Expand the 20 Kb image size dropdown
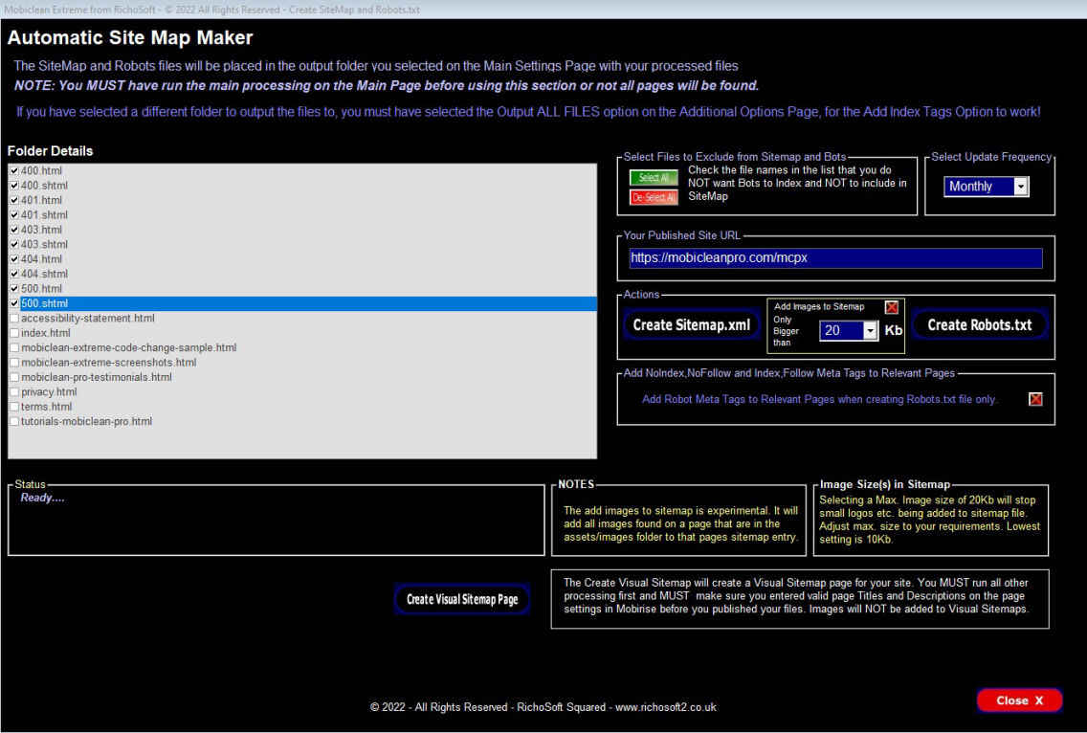1087x733 pixels. pos(870,331)
